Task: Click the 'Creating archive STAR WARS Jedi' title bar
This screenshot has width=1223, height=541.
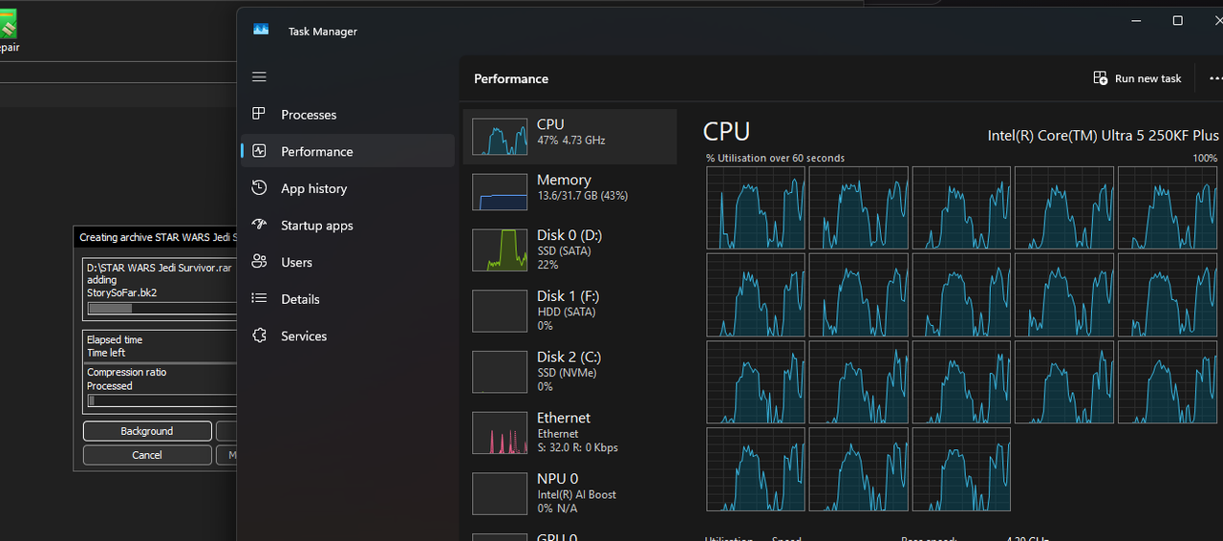Action: point(155,237)
